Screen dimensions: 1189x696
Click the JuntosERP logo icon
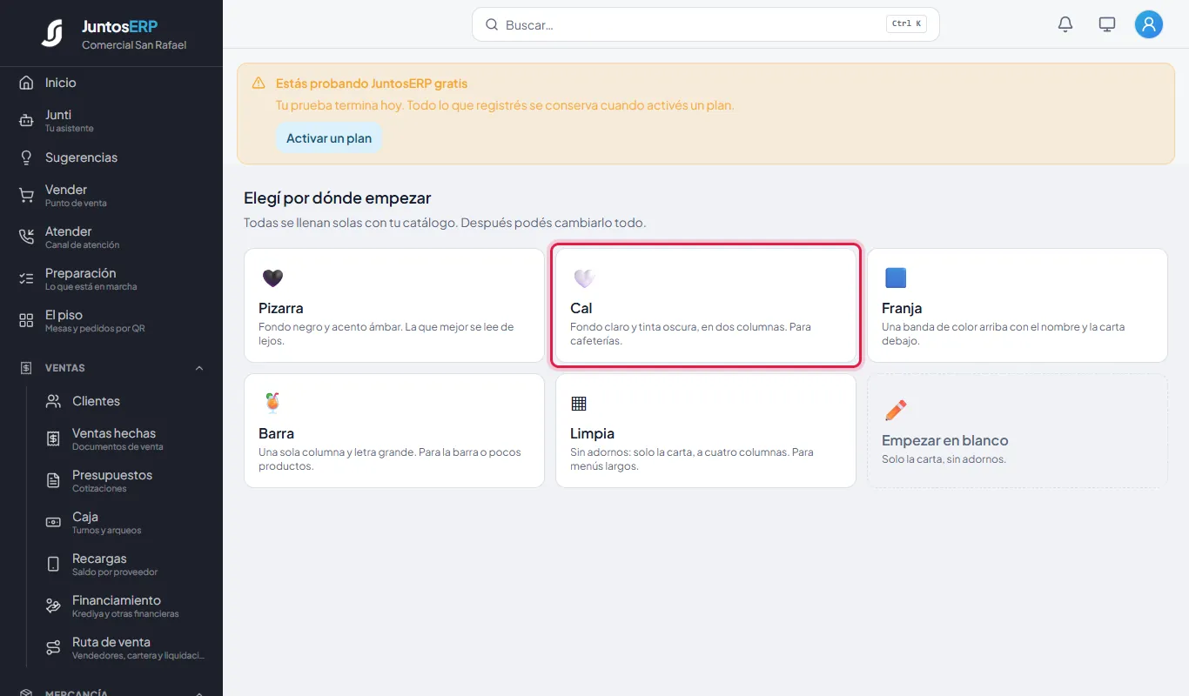[x=52, y=32]
